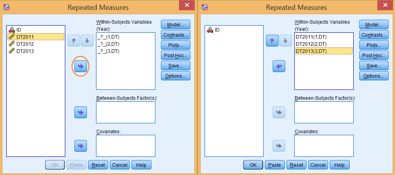The width and height of the screenshot is (395, 175).
Task: Select the highlighted DT2011 variable in the list
Action: coord(25,37)
